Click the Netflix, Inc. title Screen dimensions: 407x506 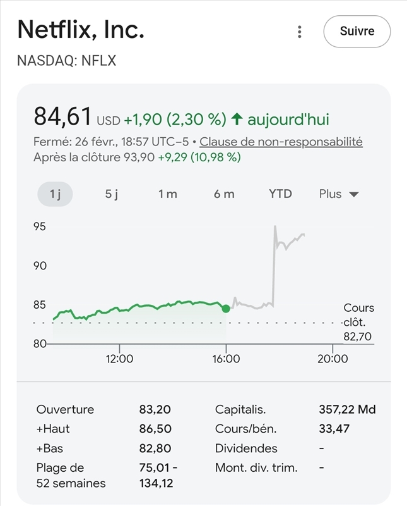coord(81,30)
